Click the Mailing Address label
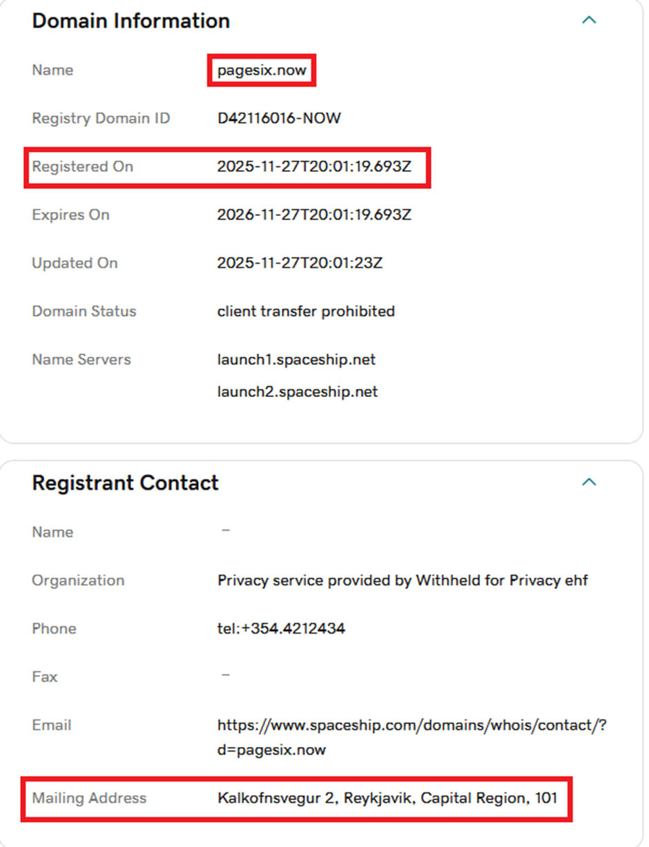The image size is (649, 847). [x=89, y=798]
